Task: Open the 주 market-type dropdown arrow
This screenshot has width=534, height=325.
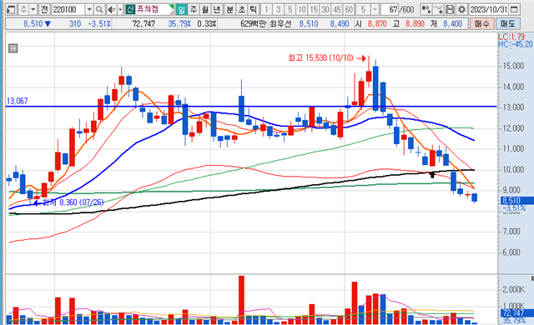Action: [x=33, y=9]
